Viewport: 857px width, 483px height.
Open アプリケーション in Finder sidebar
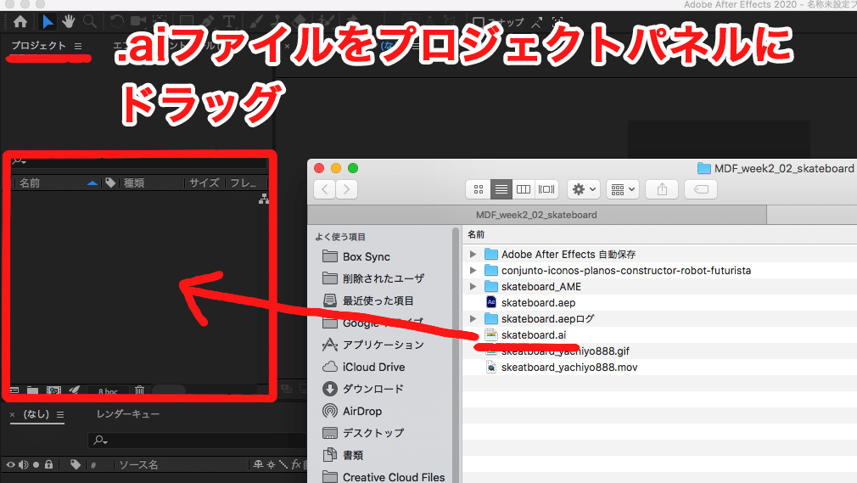pos(372,345)
